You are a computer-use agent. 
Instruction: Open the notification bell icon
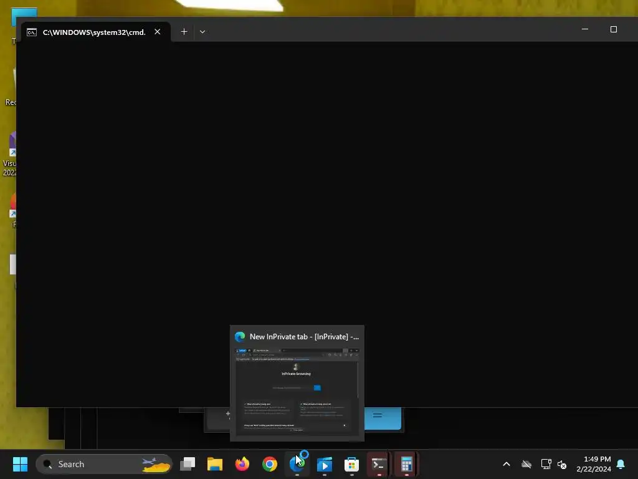coord(621,464)
